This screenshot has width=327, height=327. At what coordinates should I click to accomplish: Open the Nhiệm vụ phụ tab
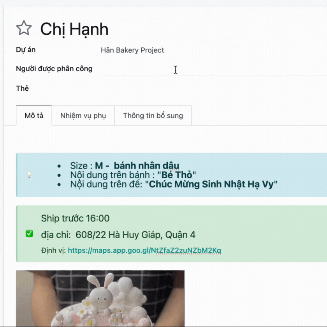coord(83,116)
